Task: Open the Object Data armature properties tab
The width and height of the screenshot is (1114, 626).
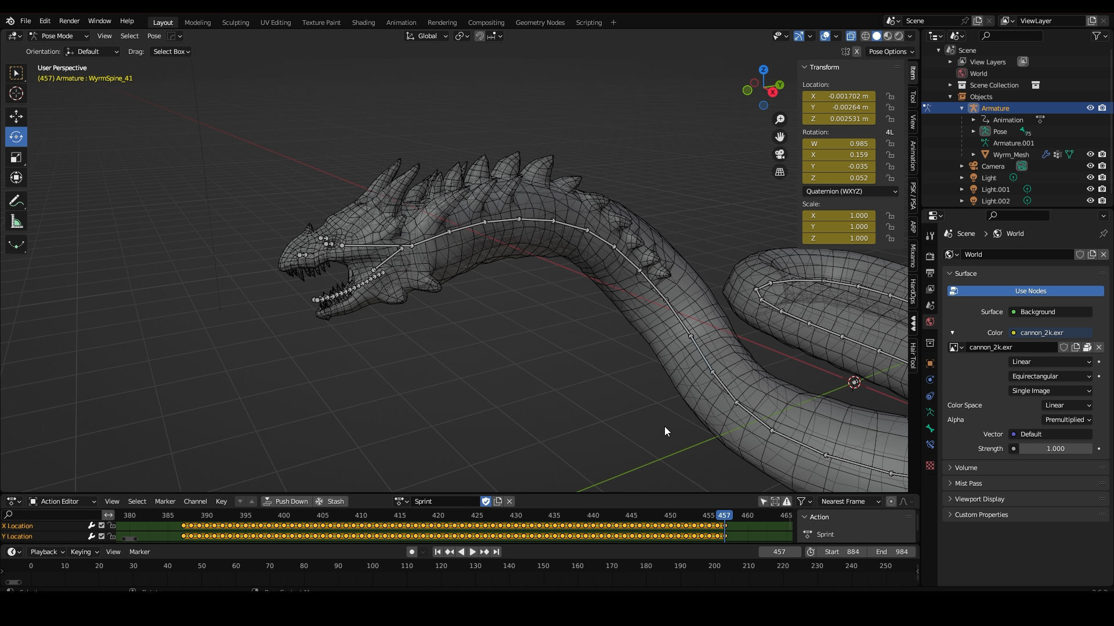Action: (x=930, y=412)
